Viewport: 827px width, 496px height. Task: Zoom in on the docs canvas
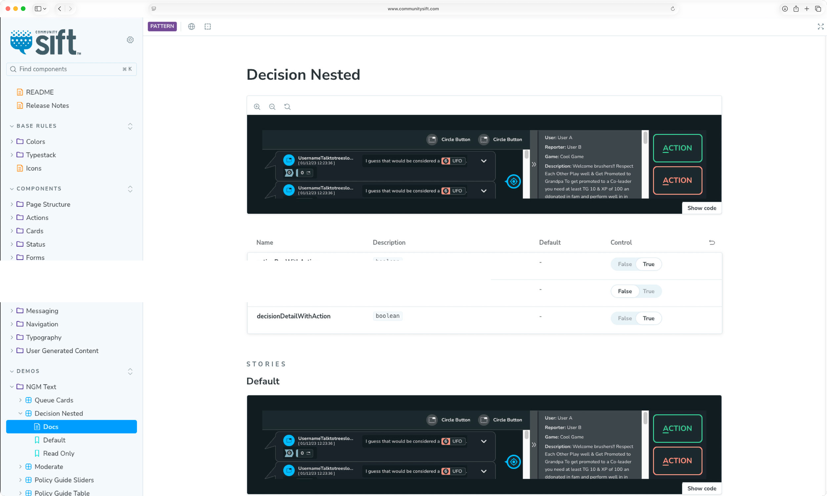pos(257,106)
